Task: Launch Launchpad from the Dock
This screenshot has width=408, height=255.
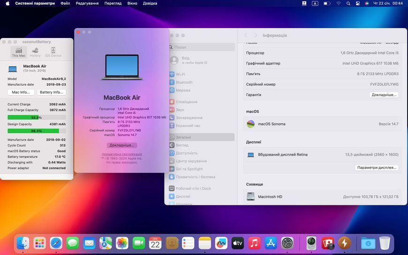Action: (x=39, y=243)
